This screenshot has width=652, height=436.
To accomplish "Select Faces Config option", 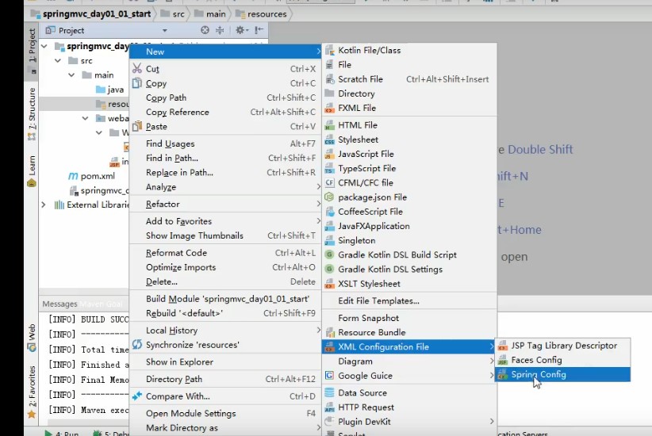I will (562, 360).
